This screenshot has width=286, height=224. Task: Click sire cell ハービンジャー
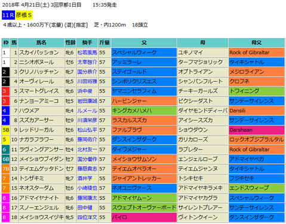pyautogui.click(x=144, y=101)
